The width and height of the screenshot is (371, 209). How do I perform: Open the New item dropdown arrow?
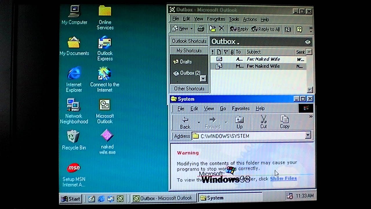click(x=191, y=29)
